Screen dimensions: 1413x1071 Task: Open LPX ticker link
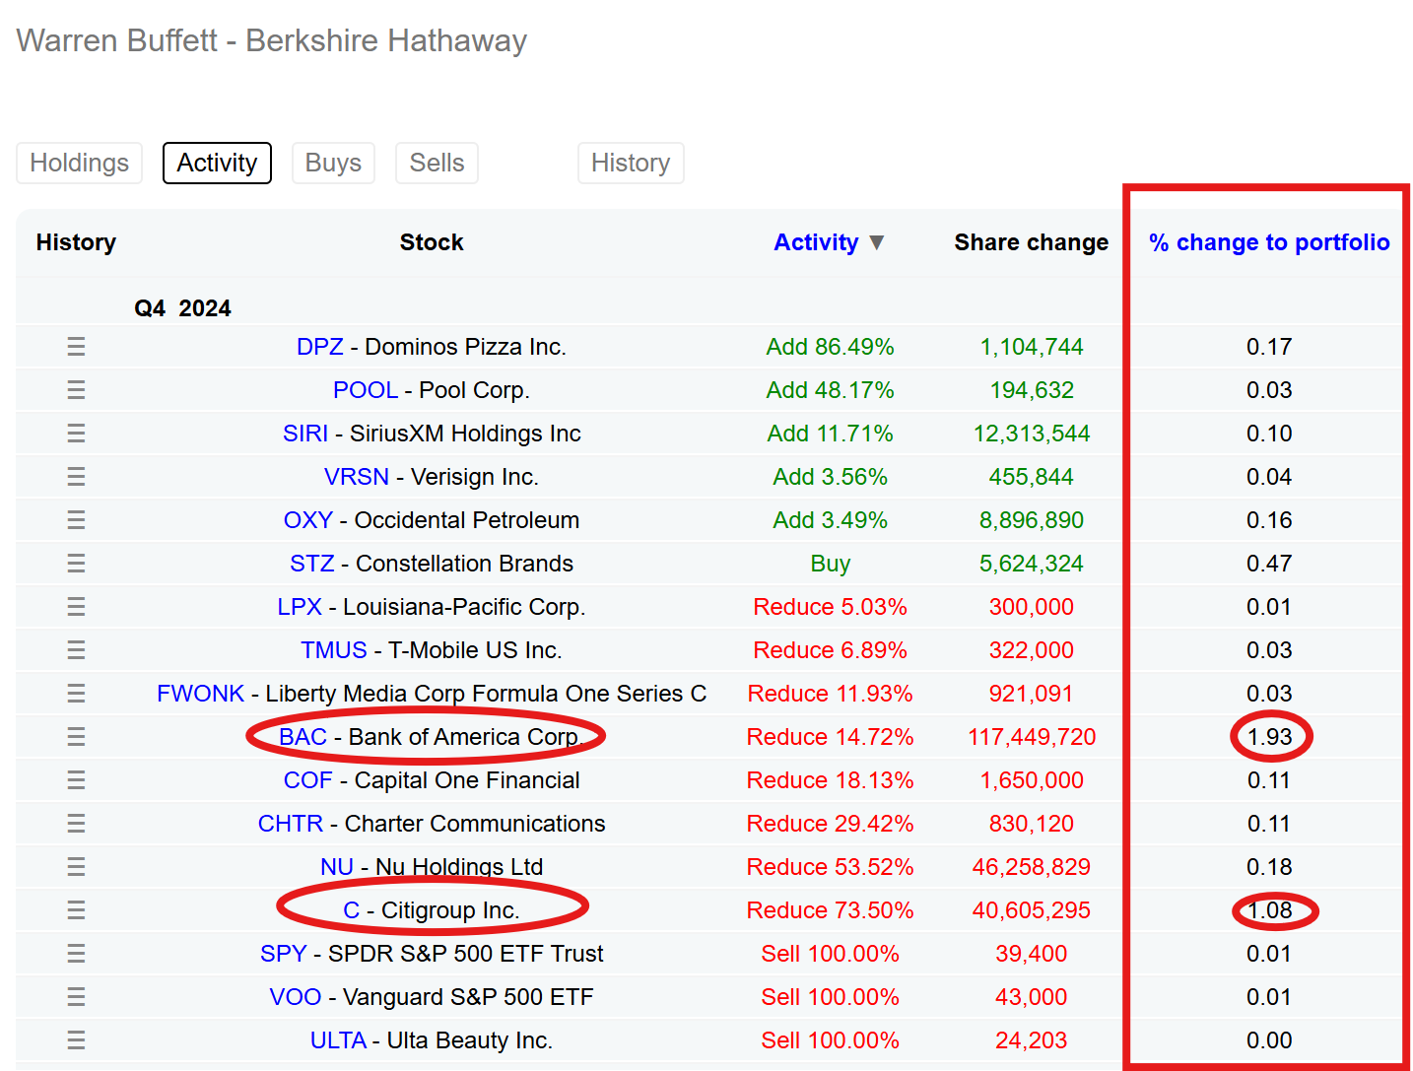(x=300, y=607)
